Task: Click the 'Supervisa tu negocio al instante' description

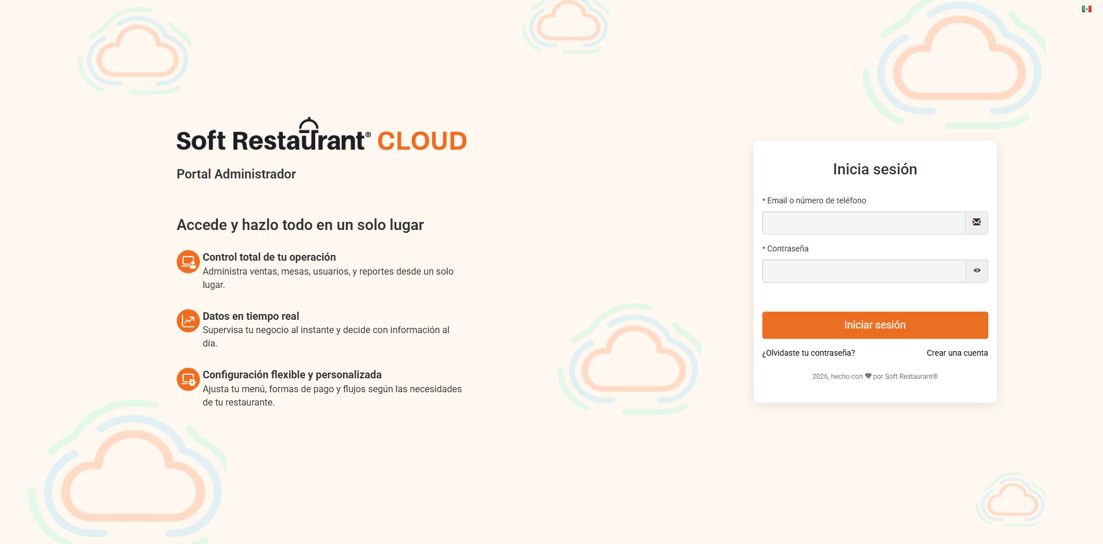Action: click(x=326, y=337)
